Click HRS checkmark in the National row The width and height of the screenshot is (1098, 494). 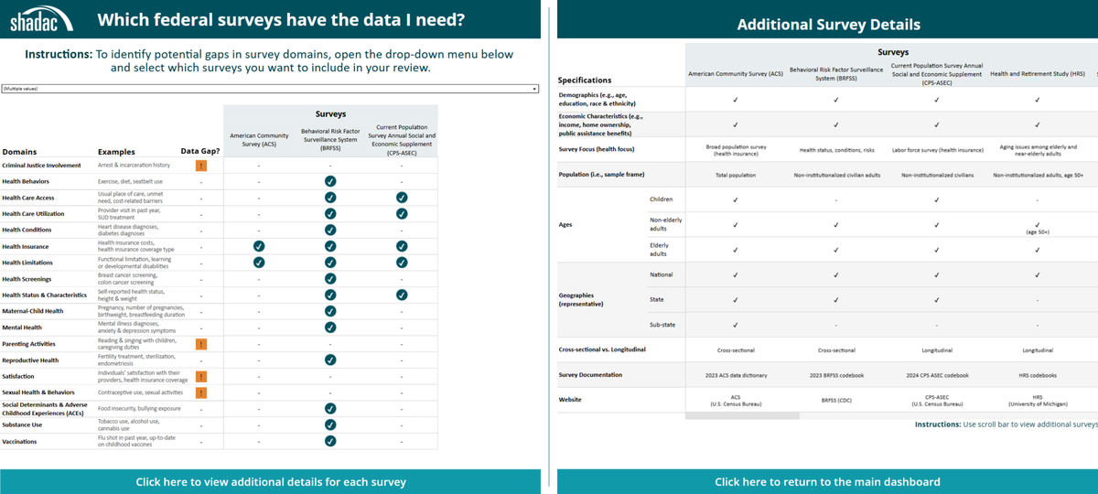click(1037, 274)
